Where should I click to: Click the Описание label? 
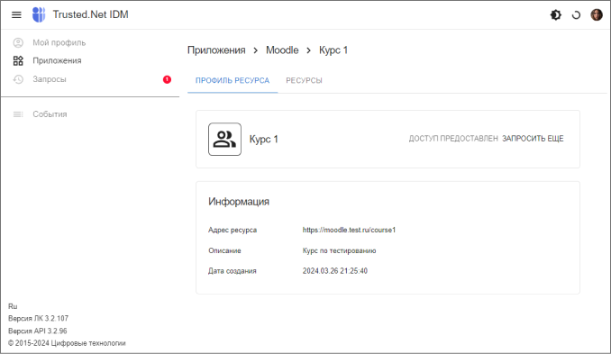pyautogui.click(x=224, y=250)
